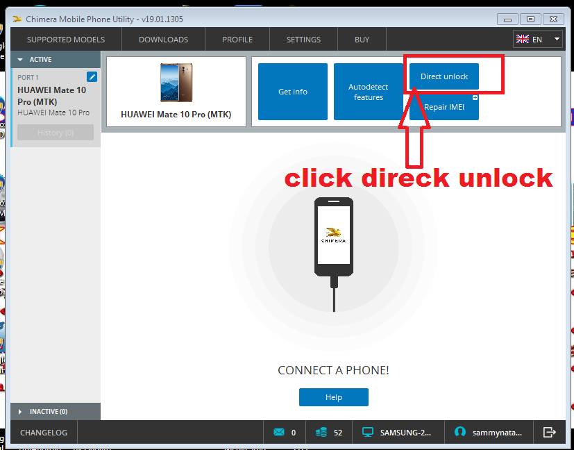This screenshot has width=574, height=450.
Task: Click the message count 0
Action: [x=293, y=433]
